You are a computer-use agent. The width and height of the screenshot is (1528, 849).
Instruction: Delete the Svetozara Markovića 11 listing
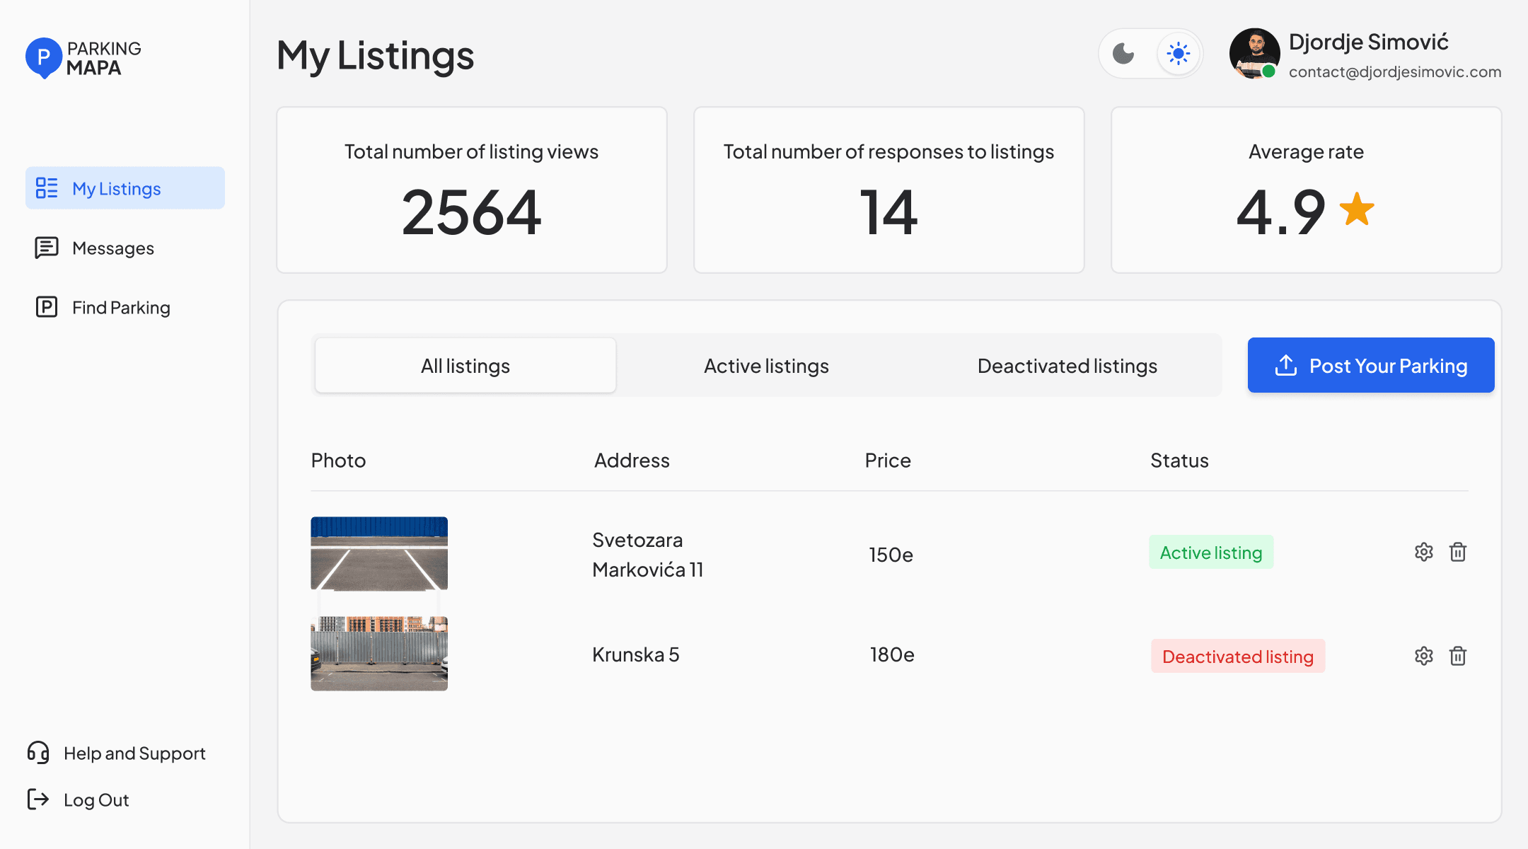pos(1457,552)
